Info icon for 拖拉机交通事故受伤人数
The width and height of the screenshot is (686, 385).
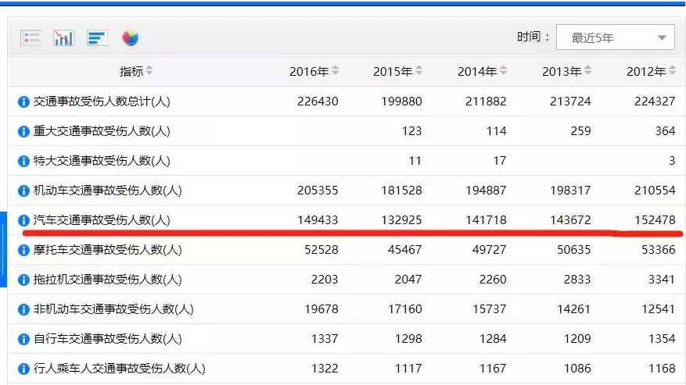click(x=23, y=280)
